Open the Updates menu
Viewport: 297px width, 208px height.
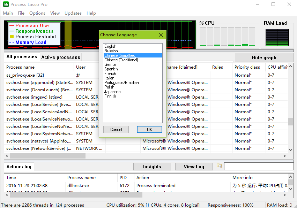coord(73,13)
